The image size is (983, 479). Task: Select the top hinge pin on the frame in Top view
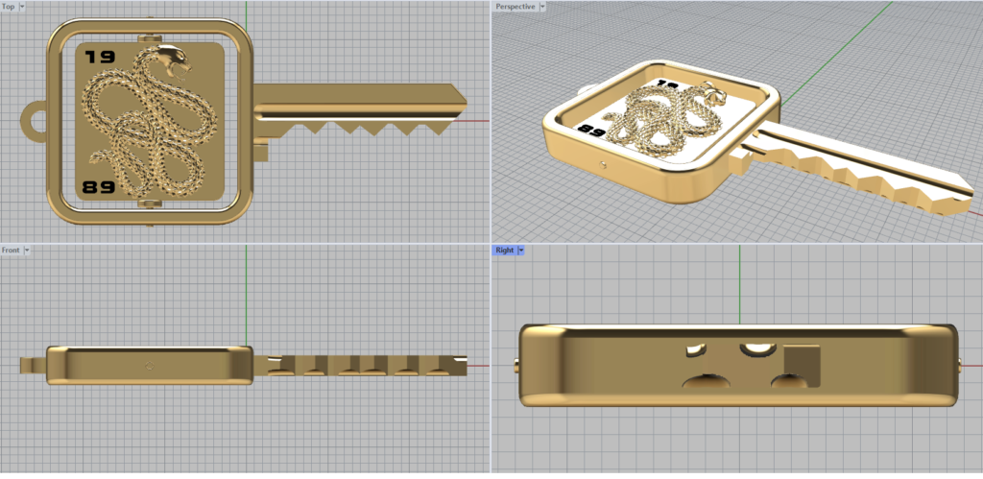148,38
